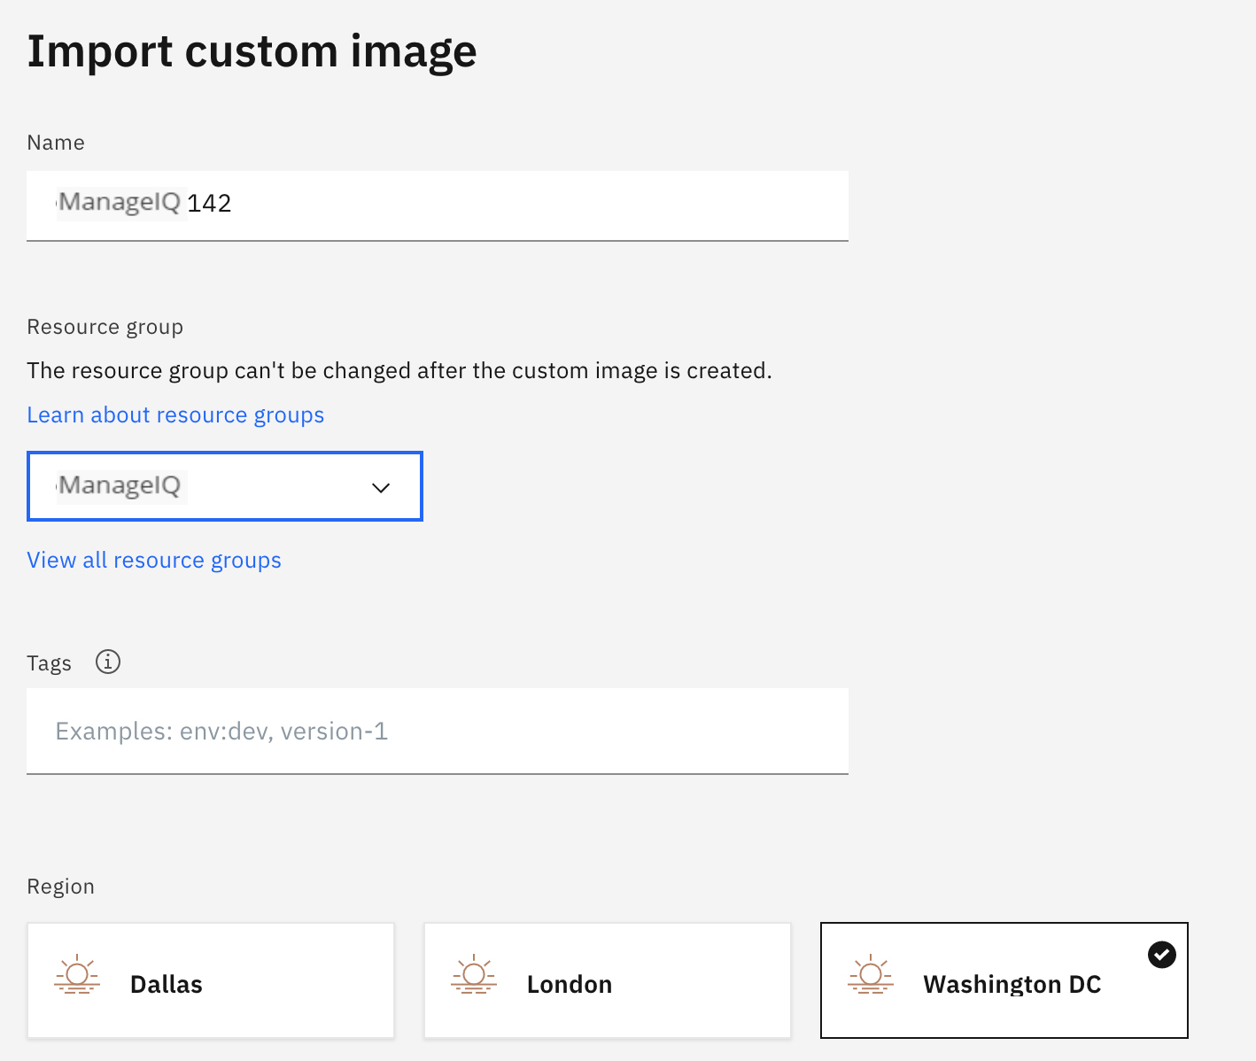Click the Import custom image heading

click(252, 50)
